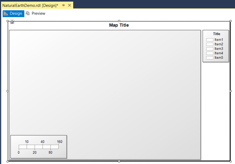Image resolution: width=235 pixels, height=164 pixels.
Task: Click the Item5 legend color swatch
Action: click(210, 58)
